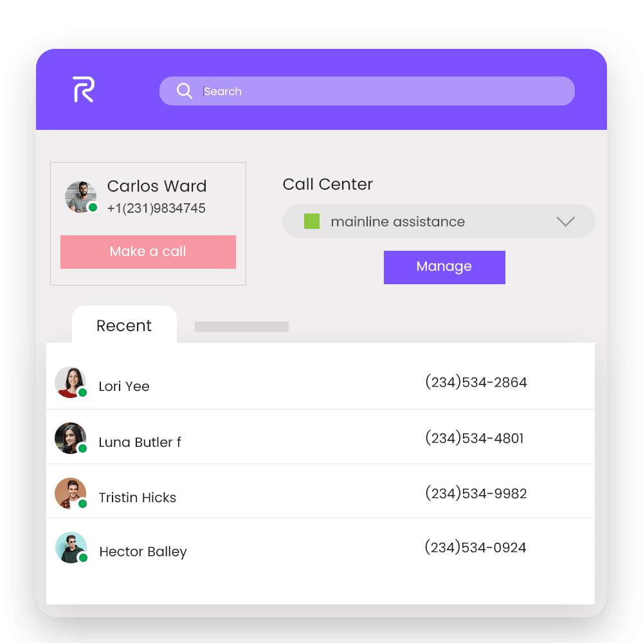This screenshot has width=643, height=643.
Task: Select phone number (234)534-2864
Action: click(476, 382)
